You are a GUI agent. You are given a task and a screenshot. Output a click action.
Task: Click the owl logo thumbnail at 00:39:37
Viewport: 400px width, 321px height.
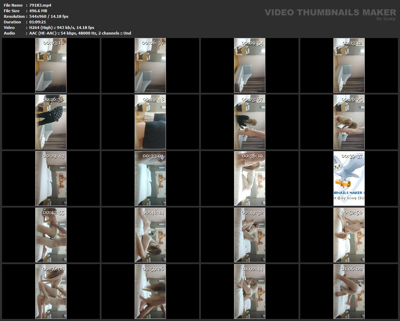[x=349, y=179]
